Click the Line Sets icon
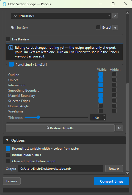This screenshot has height=195, width=132. click(12, 28)
